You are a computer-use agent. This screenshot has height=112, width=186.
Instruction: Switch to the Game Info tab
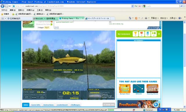pos(35,105)
